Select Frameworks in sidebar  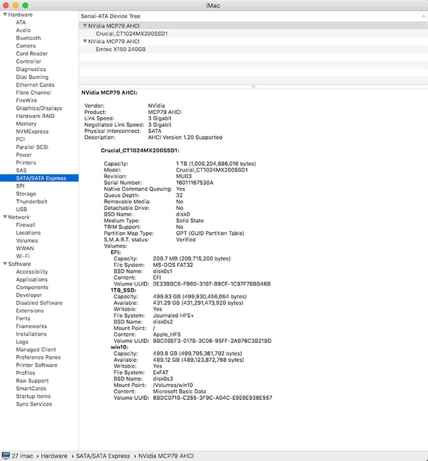pos(31,326)
